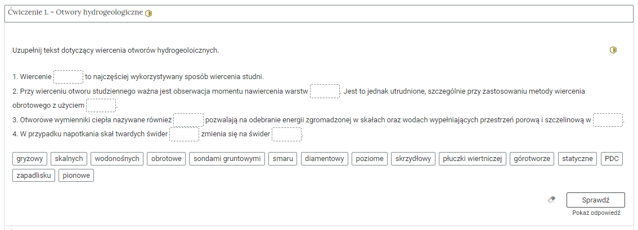Select the 'obrotowe' word tile
638x230 pixels.
(x=167, y=159)
